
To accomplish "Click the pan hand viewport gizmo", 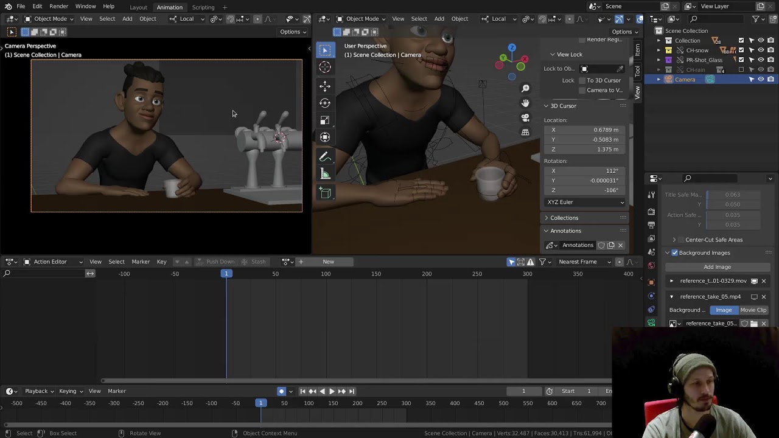I will click(525, 103).
